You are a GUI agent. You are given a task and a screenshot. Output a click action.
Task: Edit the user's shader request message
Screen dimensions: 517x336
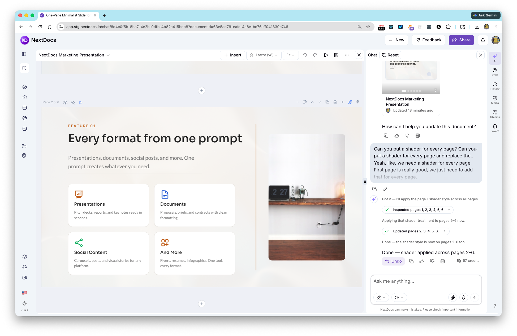tap(385, 189)
